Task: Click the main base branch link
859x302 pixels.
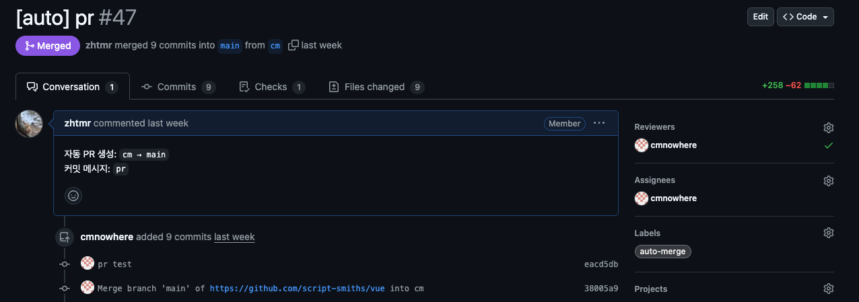Action: click(230, 46)
